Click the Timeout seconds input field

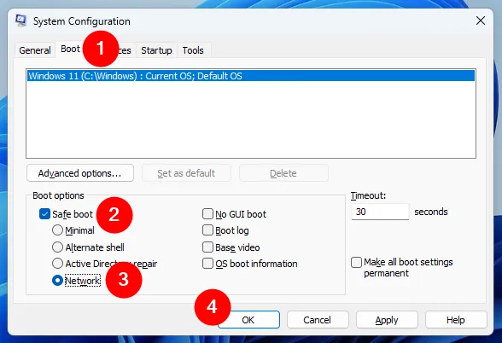click(x=380, y=212)
